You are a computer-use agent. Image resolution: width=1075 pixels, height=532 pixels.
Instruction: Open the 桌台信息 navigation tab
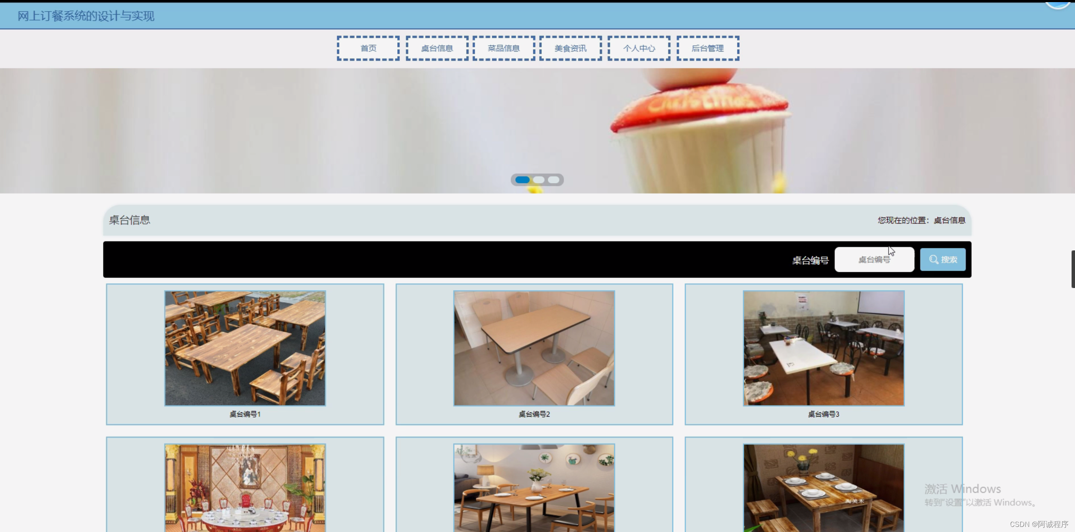tap(437, 48)
